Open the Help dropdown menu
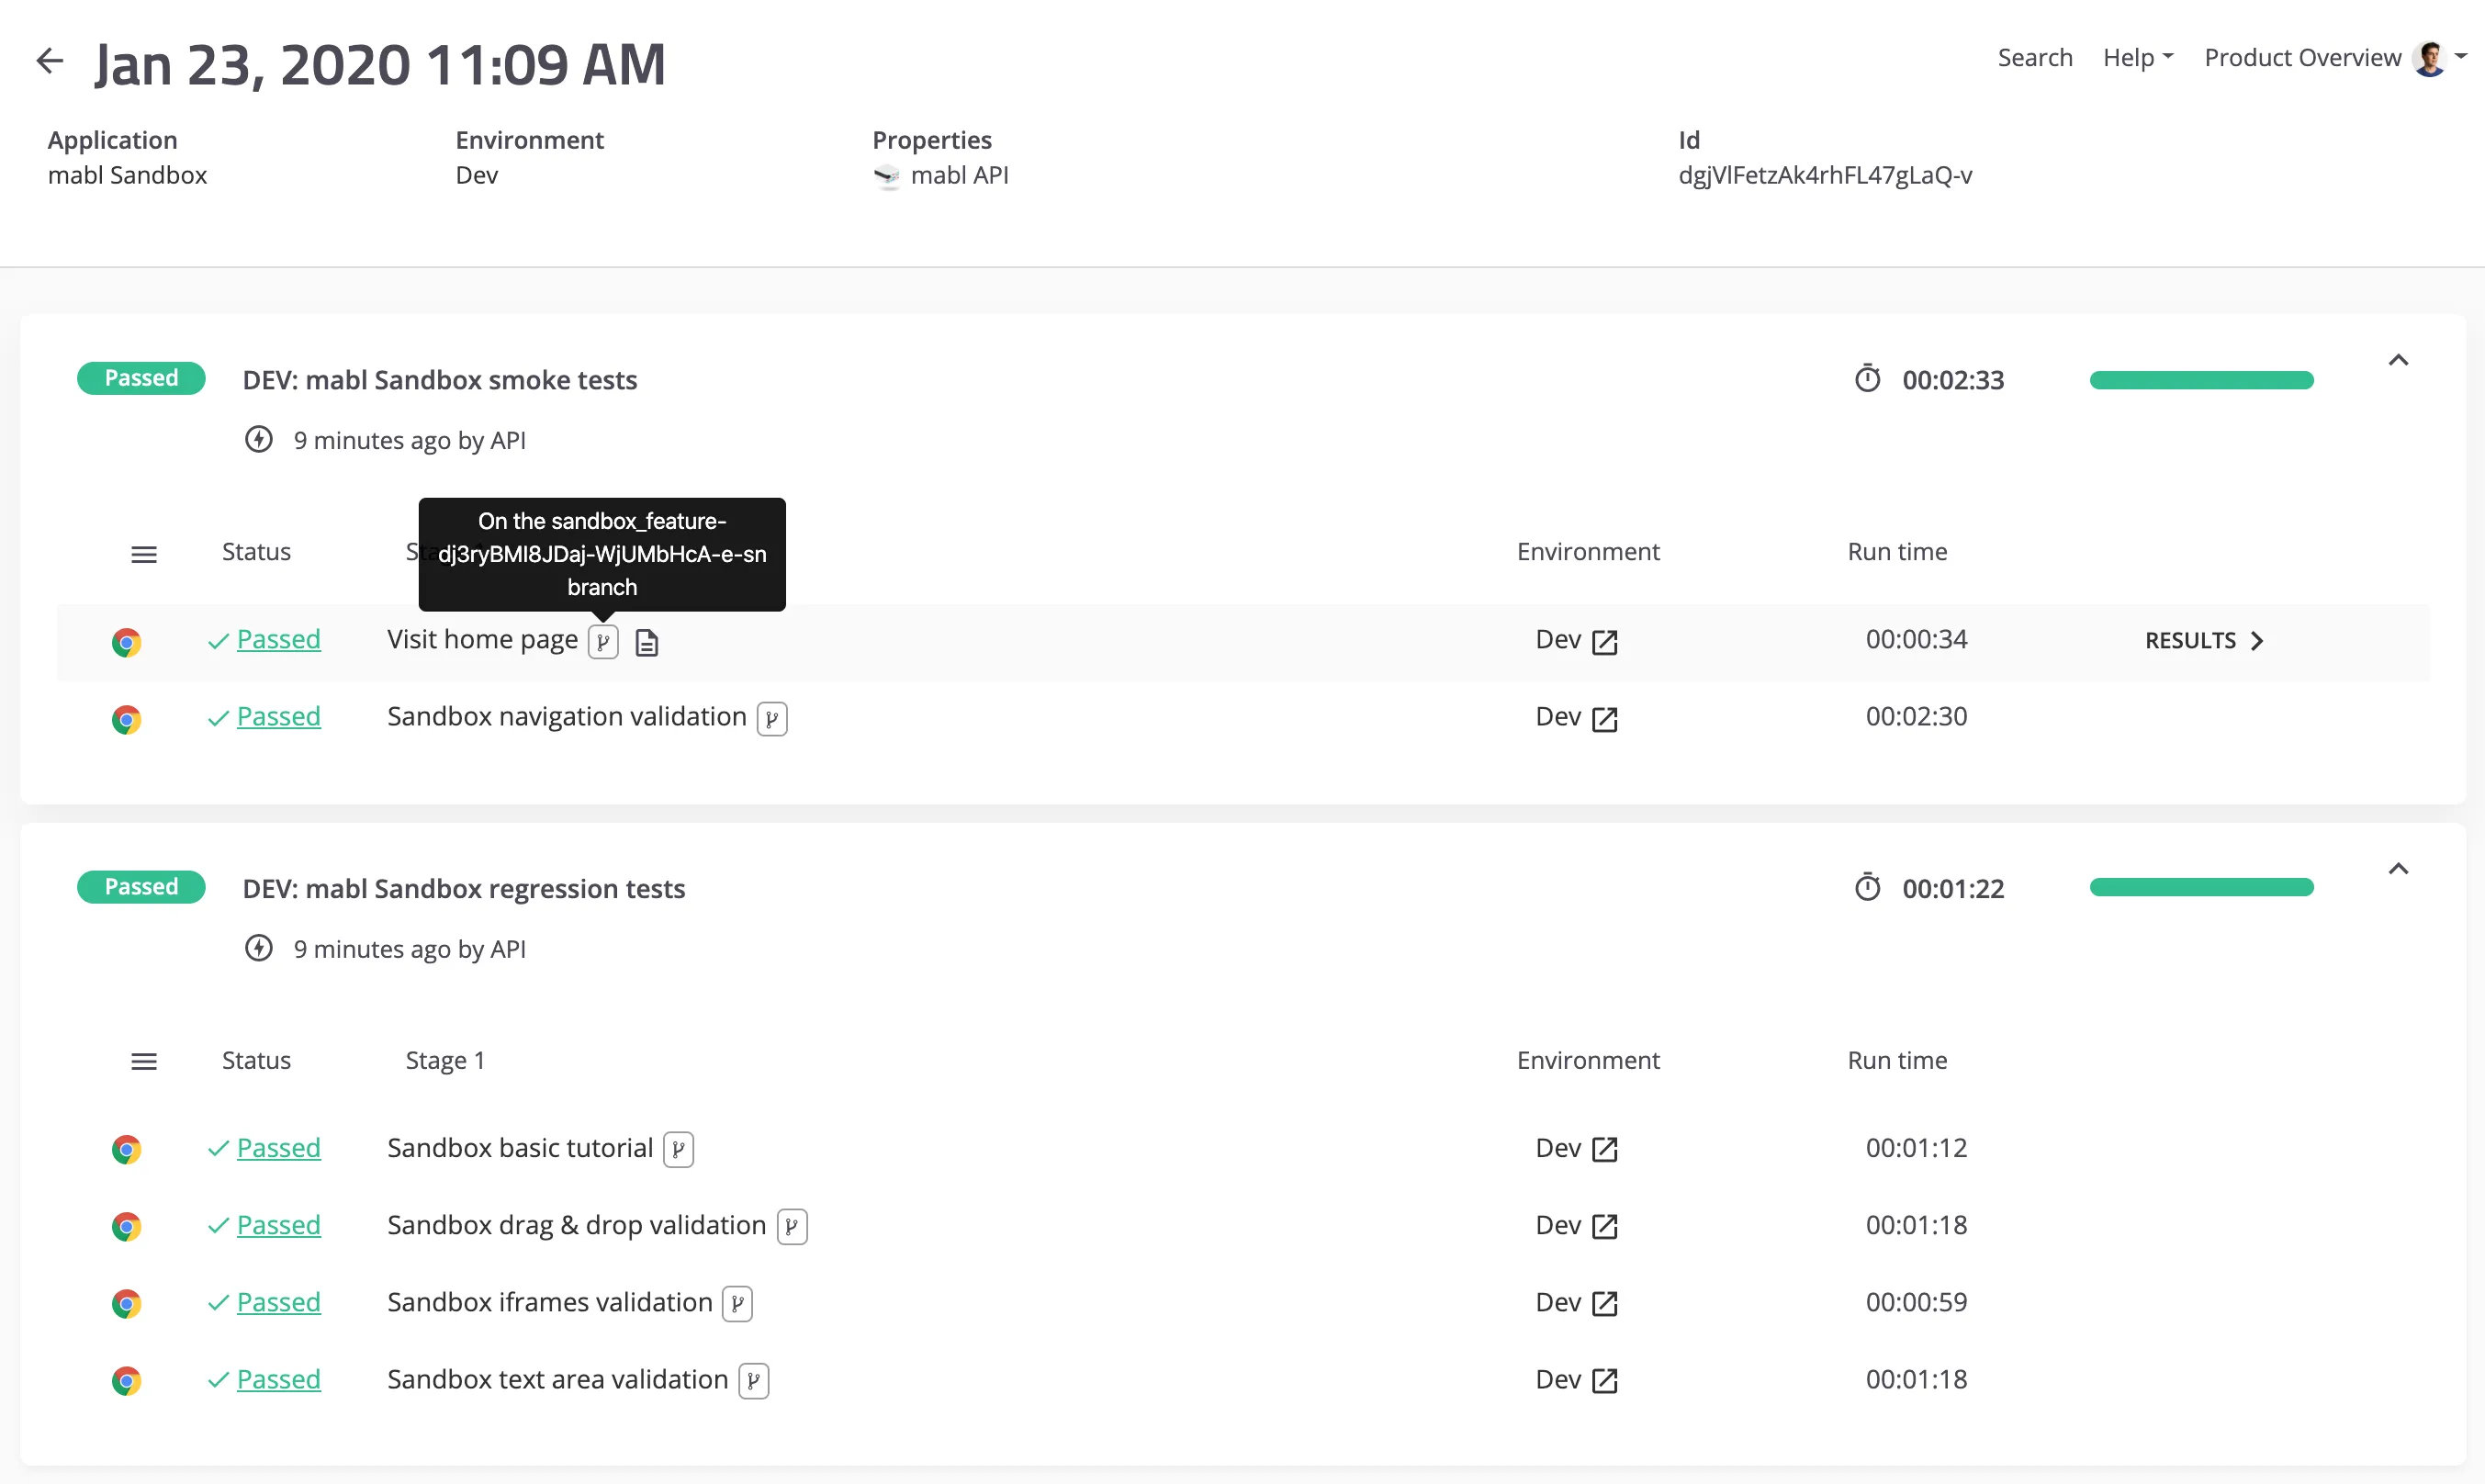The width and height of the screenshot is (2485, 1484). coord(2137,57)
